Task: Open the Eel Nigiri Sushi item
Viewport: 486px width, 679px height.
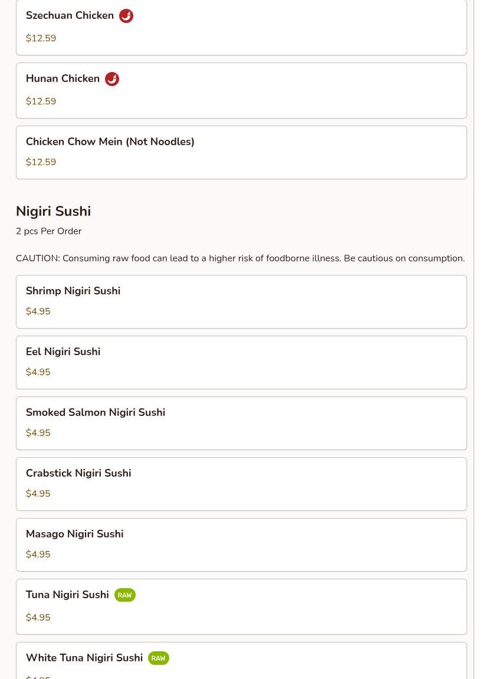Action: [x=63, y=352]
